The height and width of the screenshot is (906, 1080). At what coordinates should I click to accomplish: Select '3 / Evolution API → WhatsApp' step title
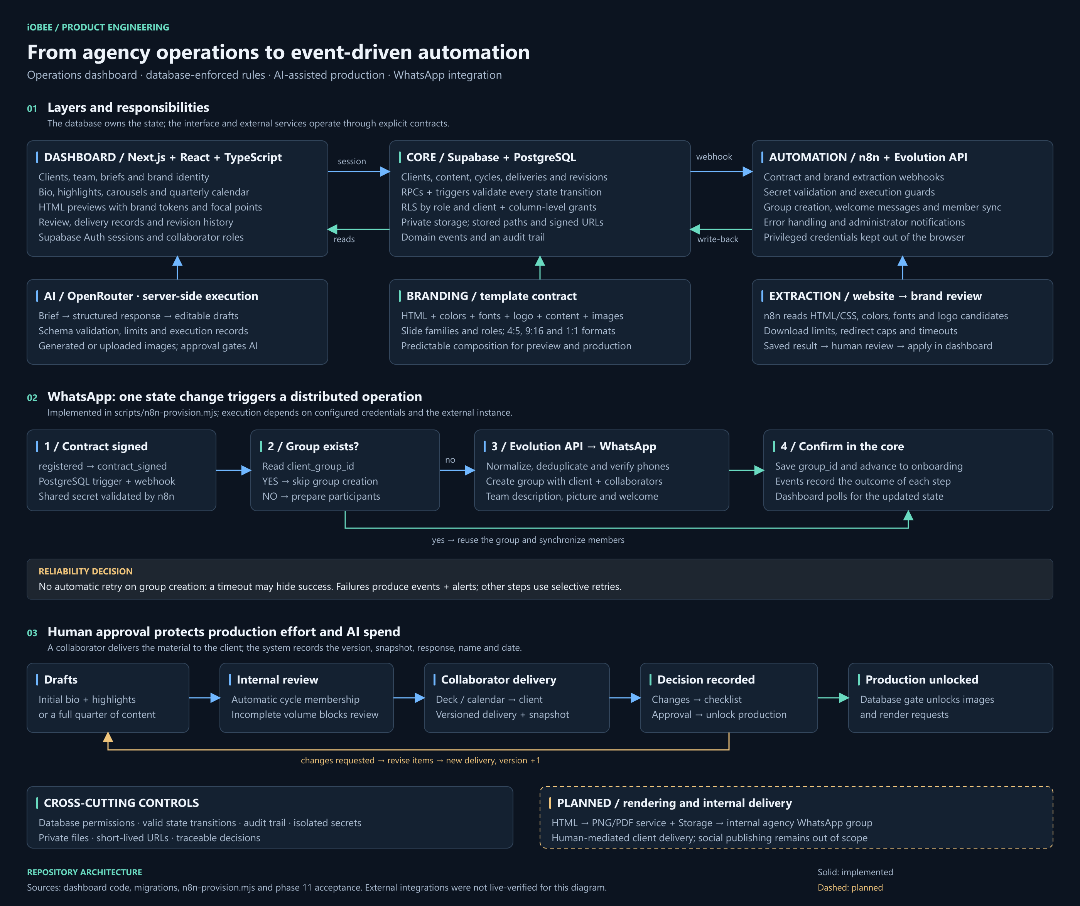(574, 446)
